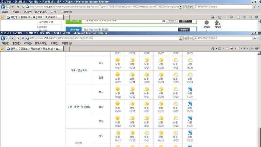Click scrollbar up arrow in 주간예보 window
The image size is (261, 147).
click(259, 53)
